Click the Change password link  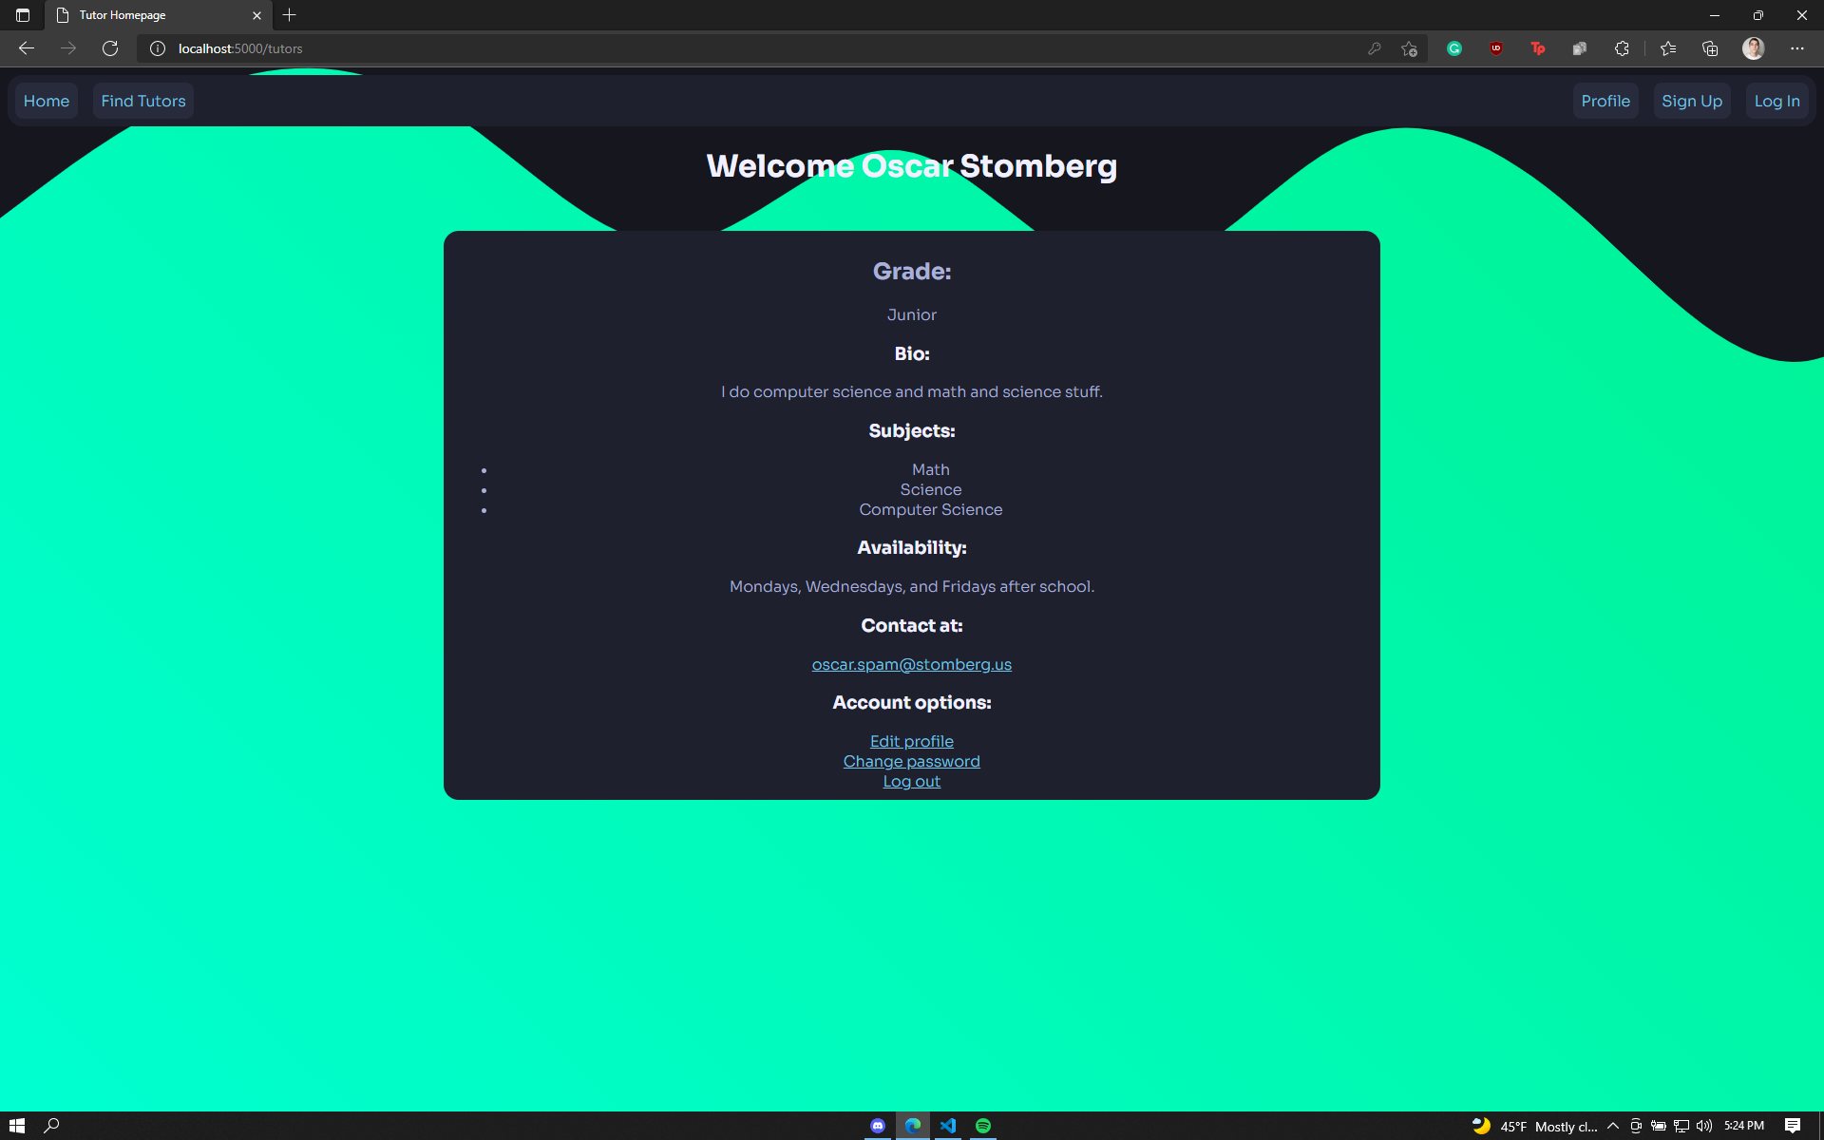911,761
